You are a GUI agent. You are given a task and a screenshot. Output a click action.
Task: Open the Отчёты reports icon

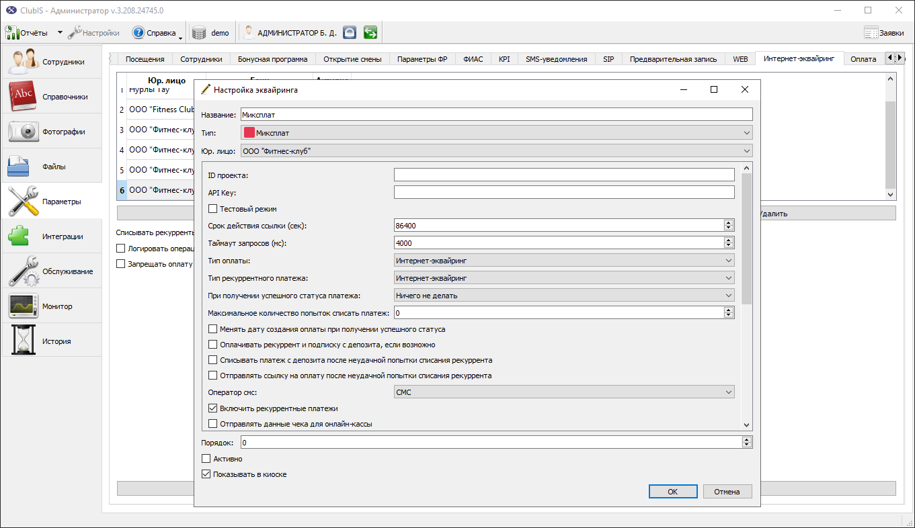tap(12, 32)
